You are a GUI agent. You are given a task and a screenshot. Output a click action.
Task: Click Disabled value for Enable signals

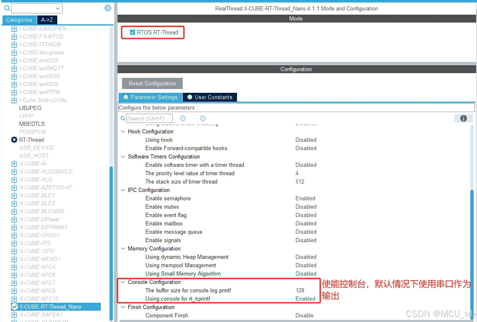306,240
